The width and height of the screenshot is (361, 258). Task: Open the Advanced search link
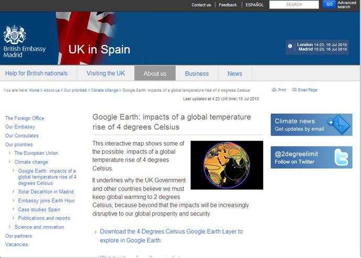point(347,5)
